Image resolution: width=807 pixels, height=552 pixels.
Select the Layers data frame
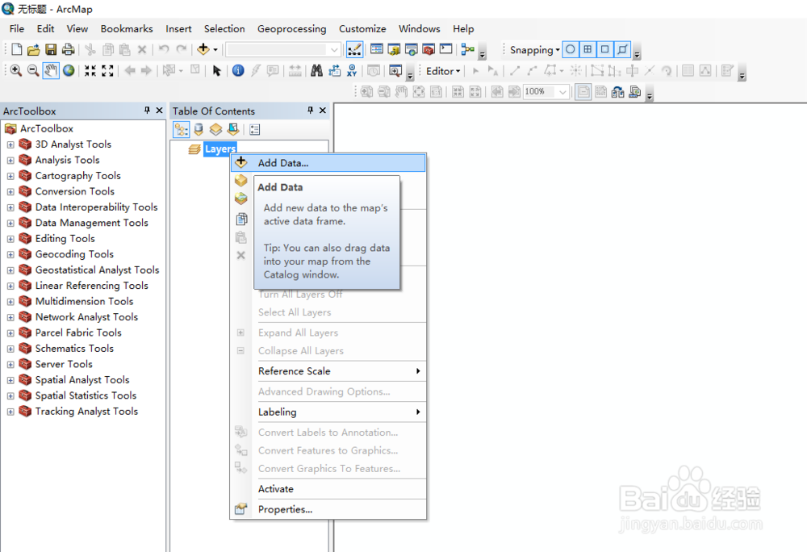point(220,149)
